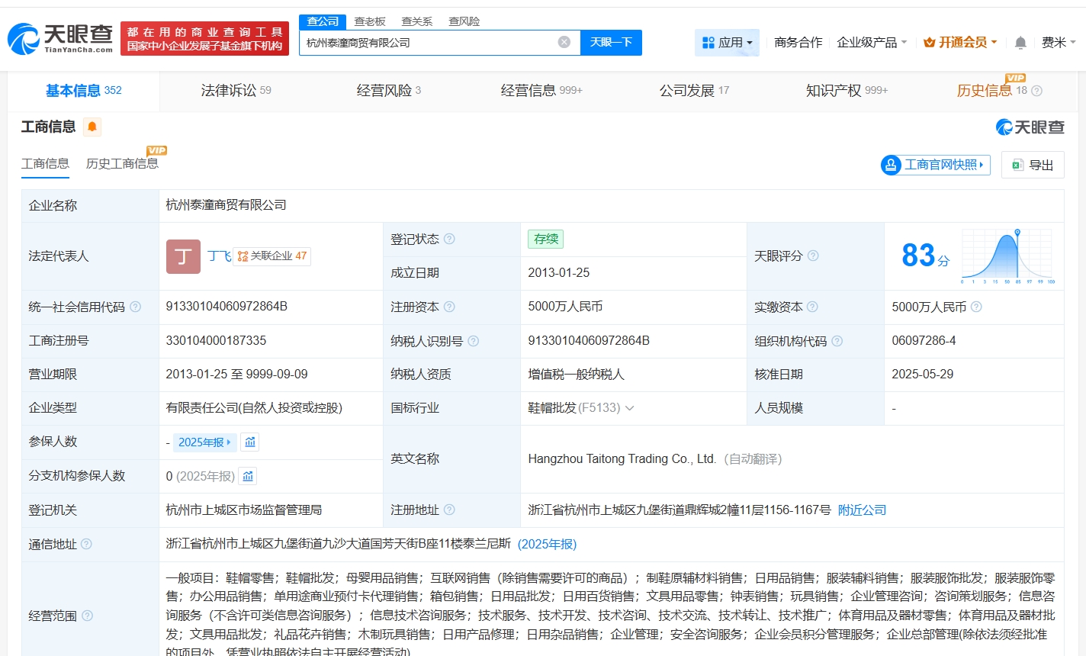Open the chart icon in 分支机构参保人数 row
Screen dimensions: 1086x656
pyautogui.click(x=248, y=476)
